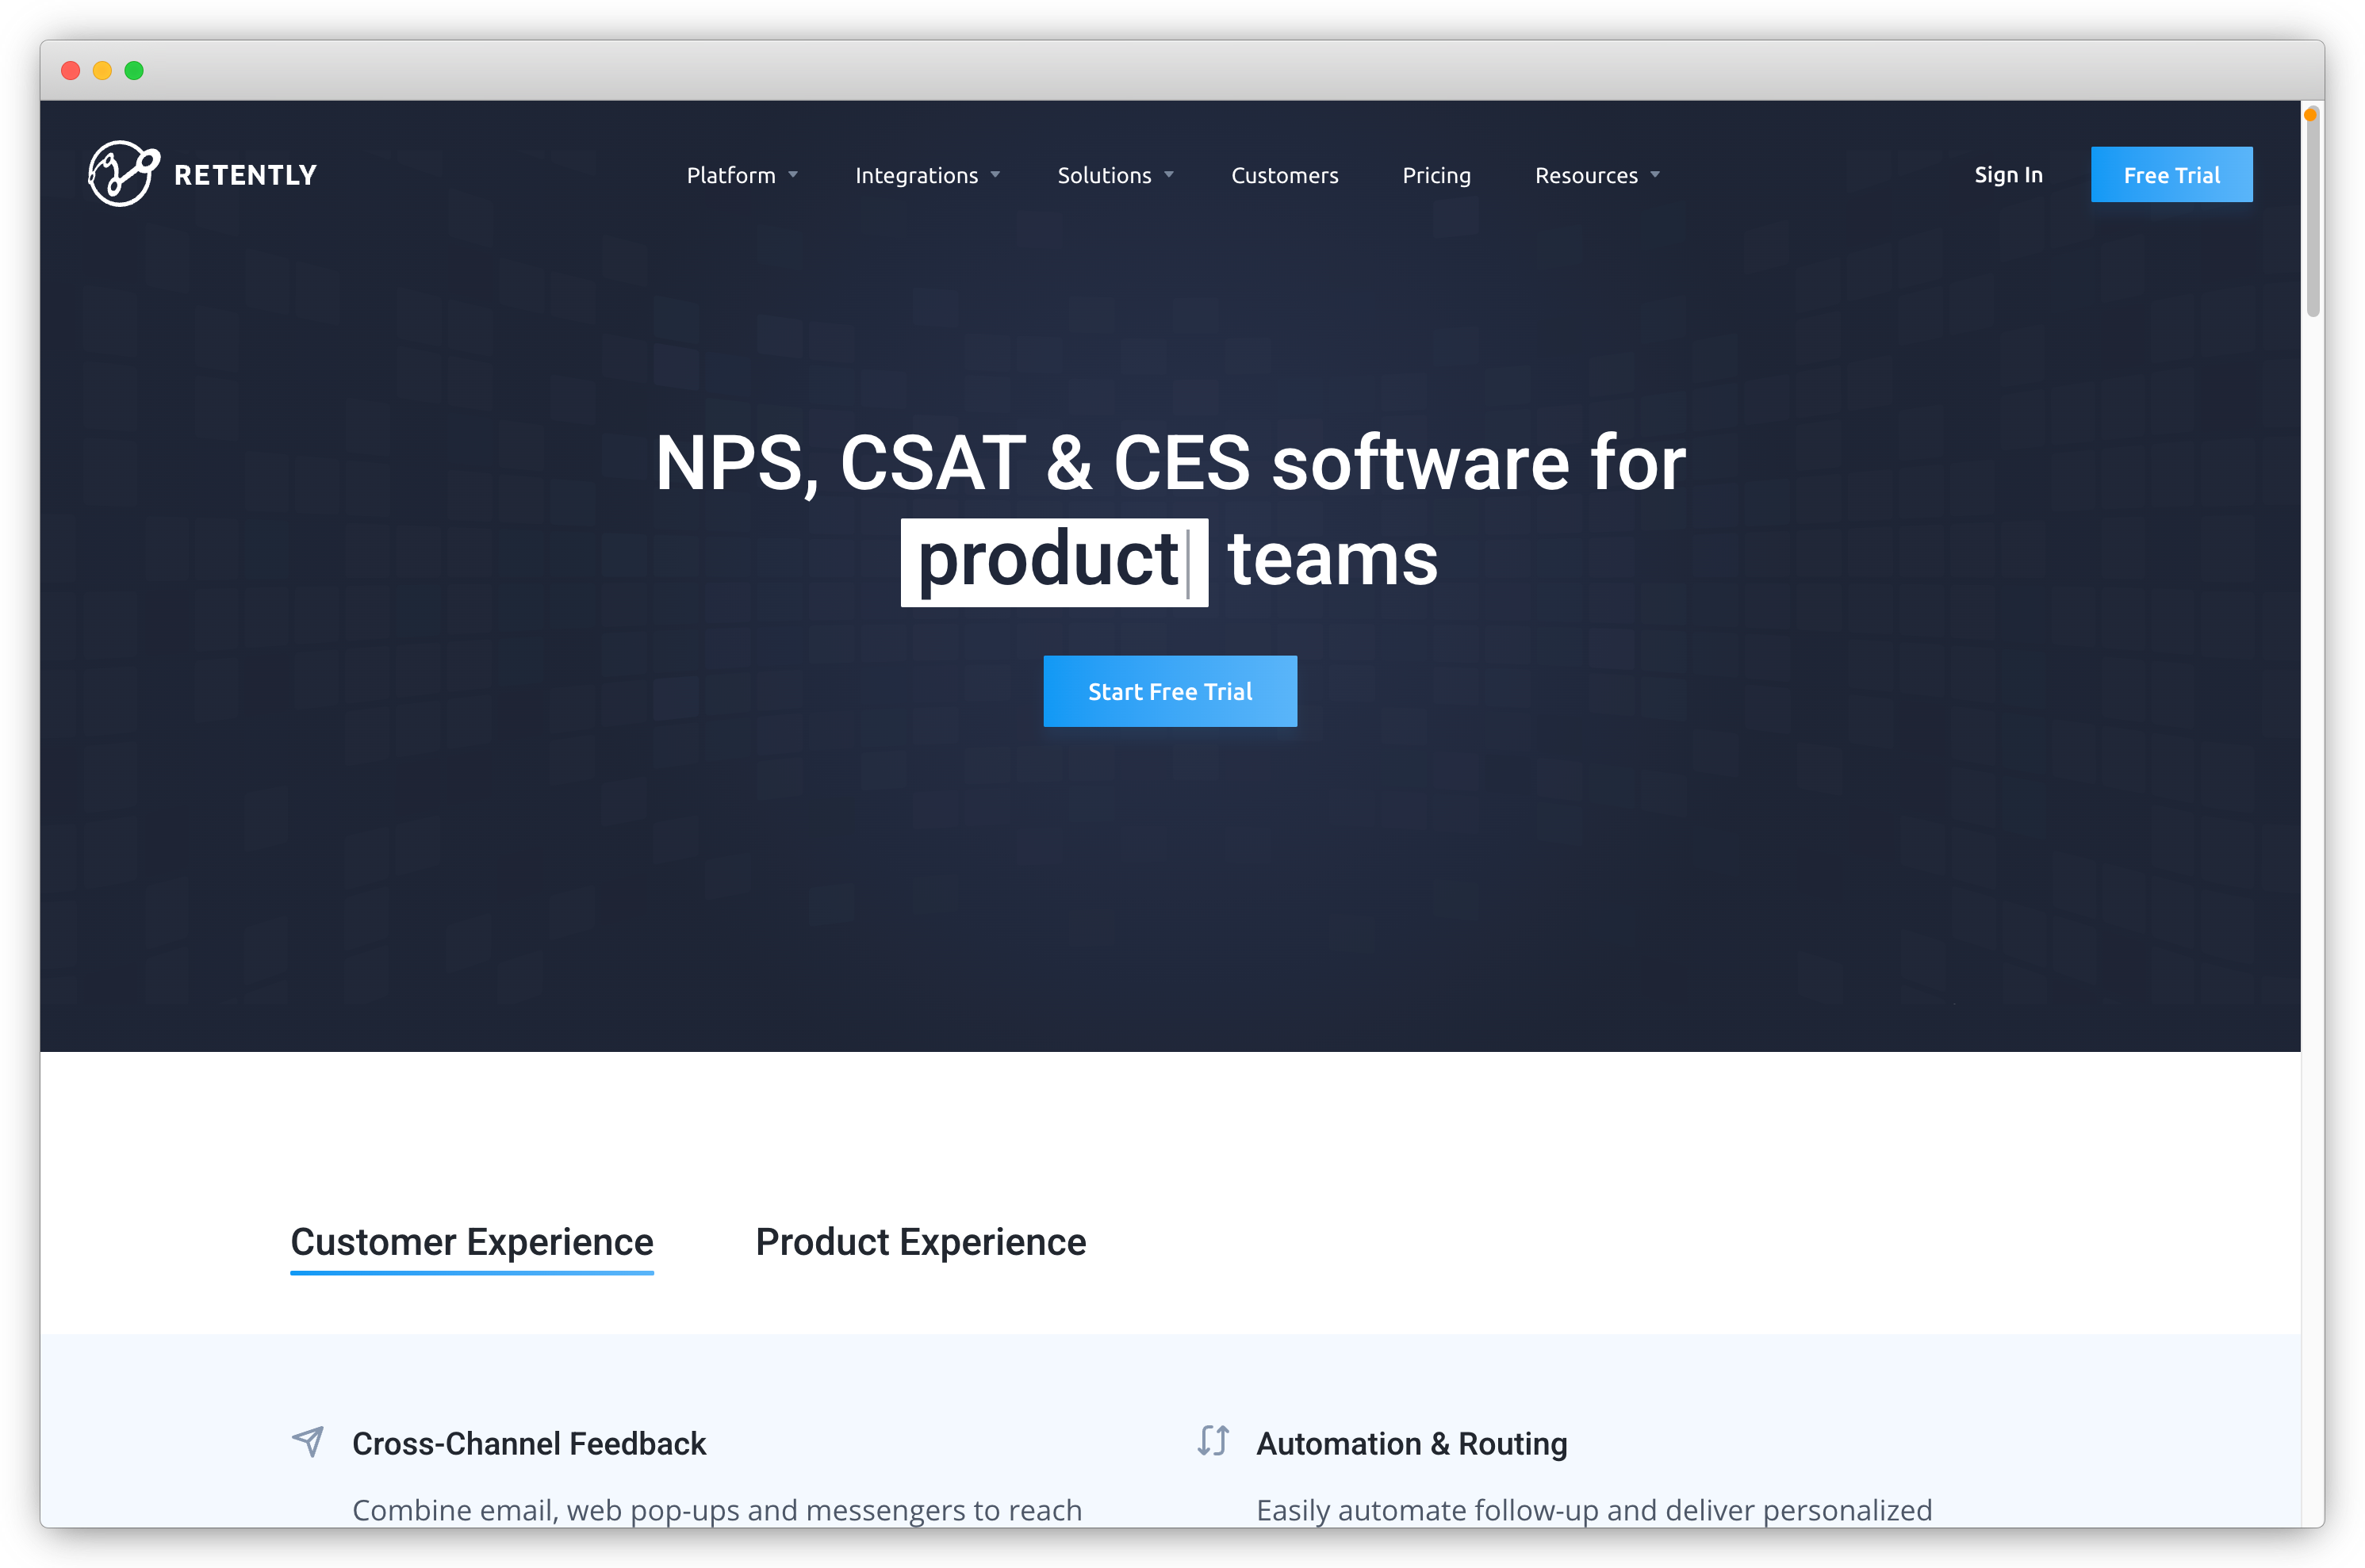Click the Start Free Trial button

pos(1170,691)
